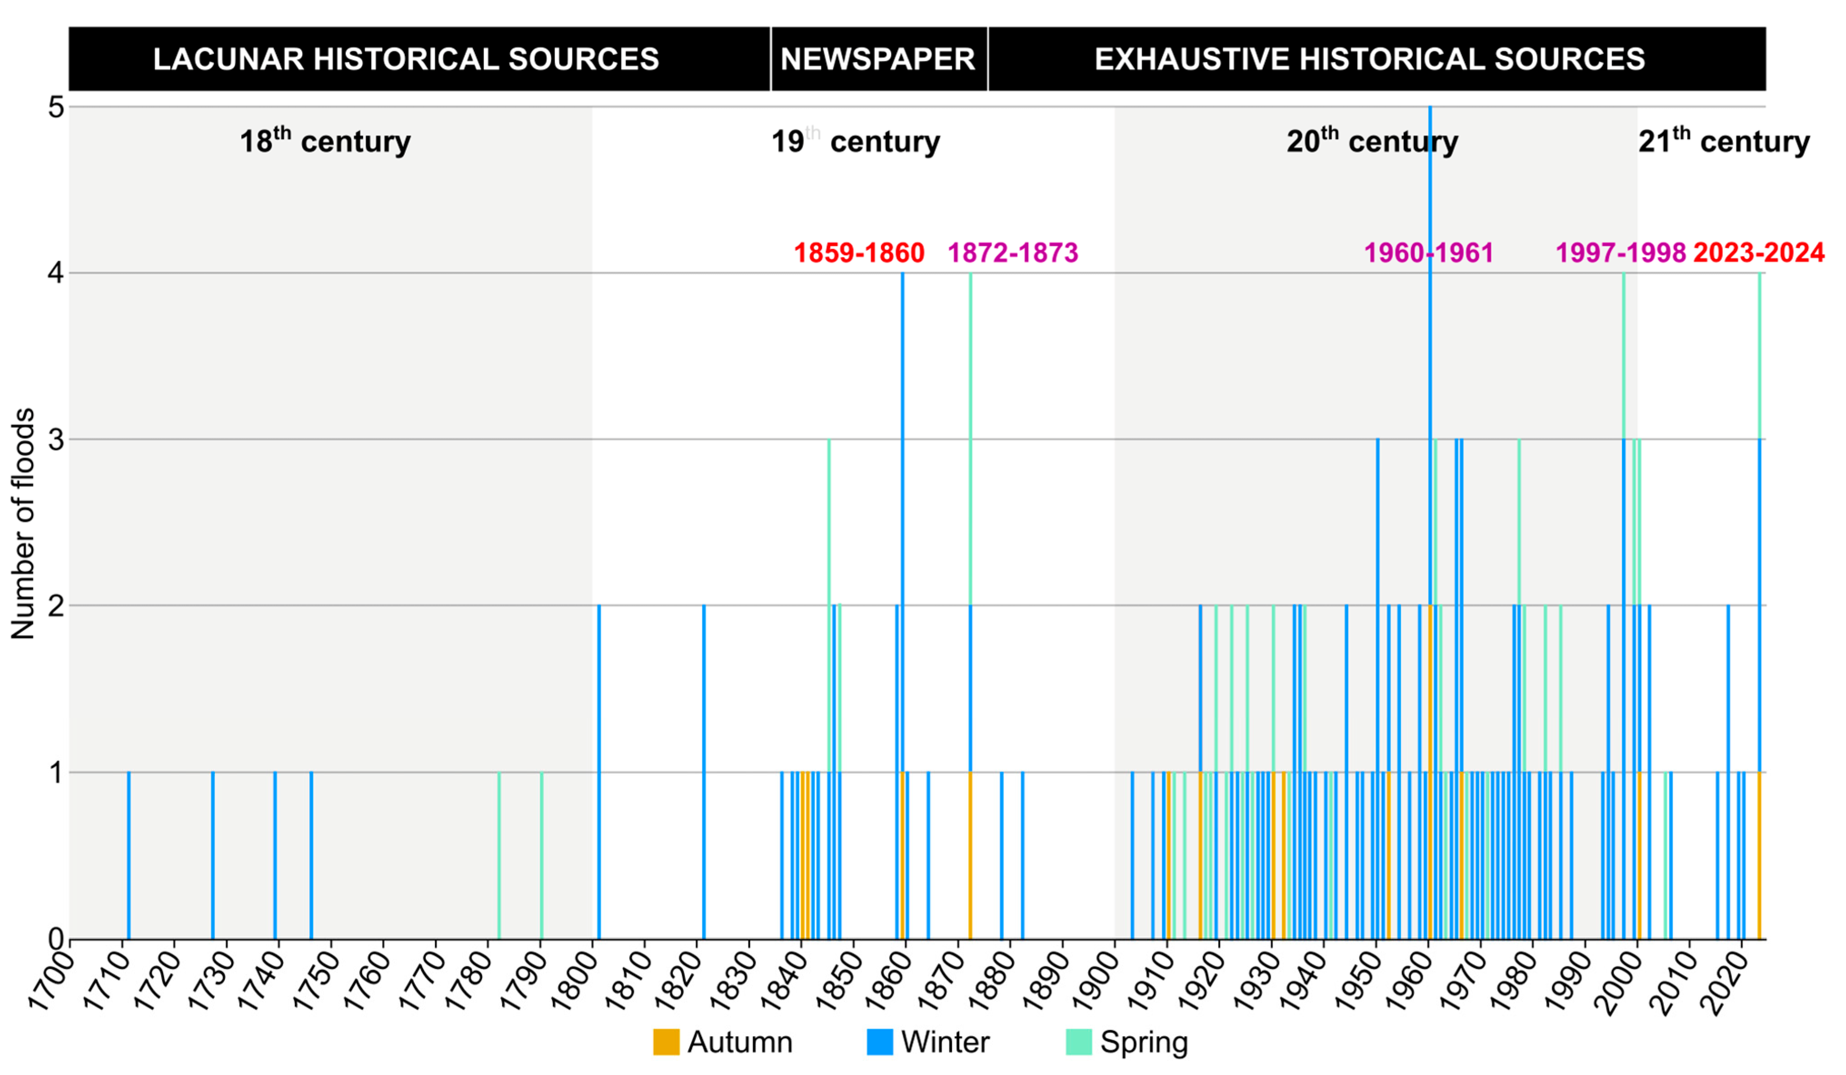1846x1075 pixels.
Task: Click the 1845 spring bar reaching 3
Action: [x=829, y=605]
